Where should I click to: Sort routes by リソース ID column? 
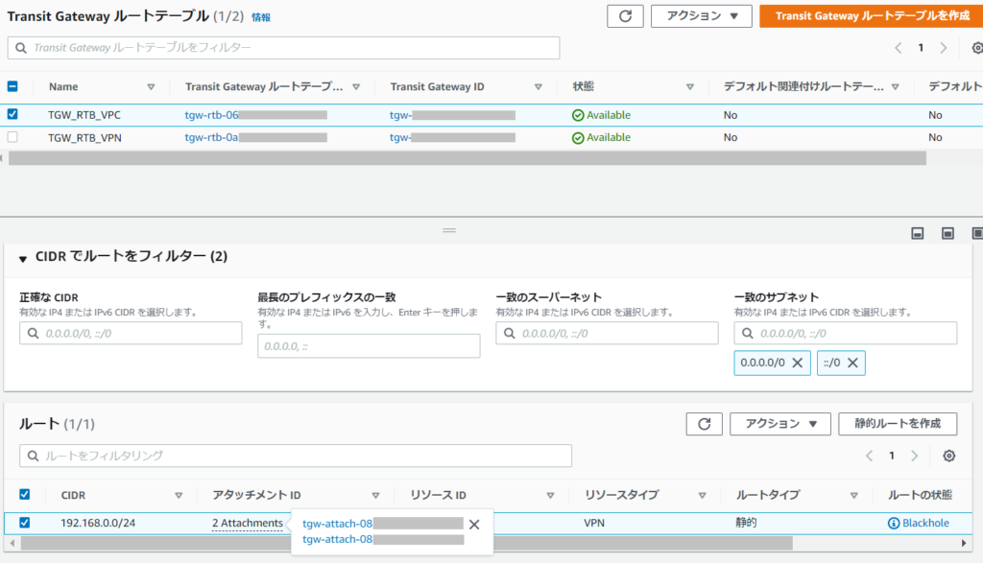(x=550, y=495)
